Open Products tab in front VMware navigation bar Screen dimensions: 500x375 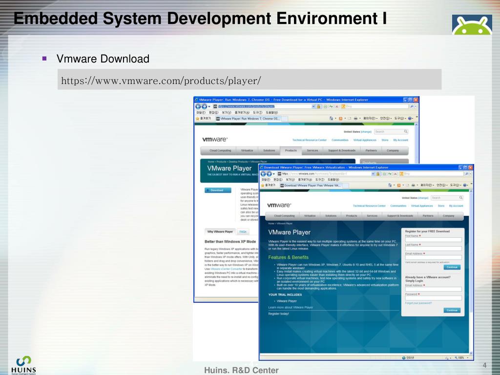point(352,215)
